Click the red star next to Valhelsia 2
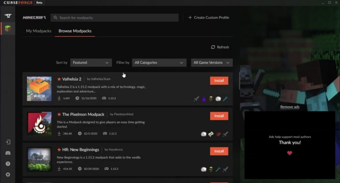Image resolution: width=340 pixels, height=183 pixels. [x=59, y=79]
